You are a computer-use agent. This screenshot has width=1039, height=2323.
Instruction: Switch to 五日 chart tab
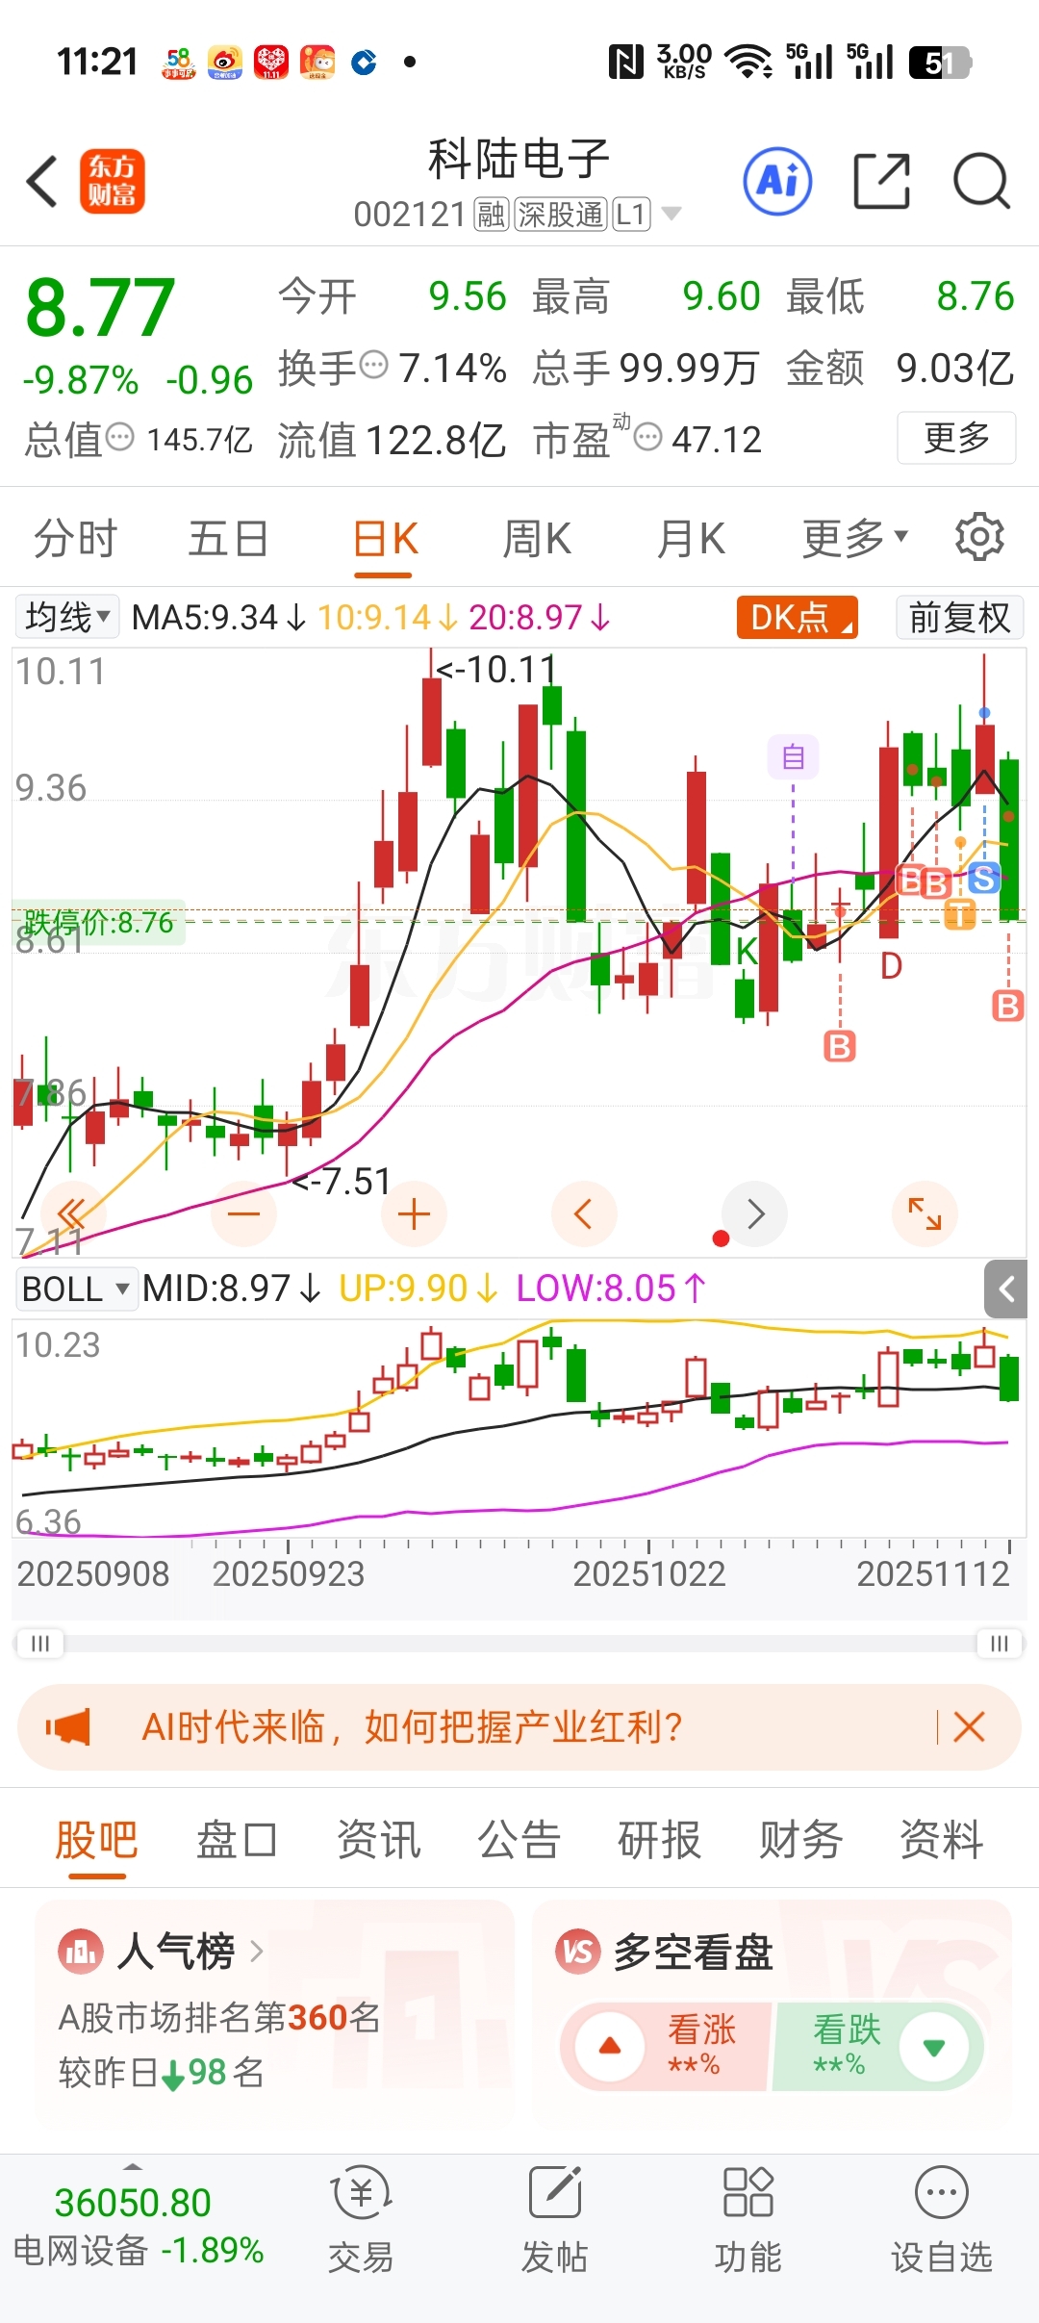tap(228, 537)
